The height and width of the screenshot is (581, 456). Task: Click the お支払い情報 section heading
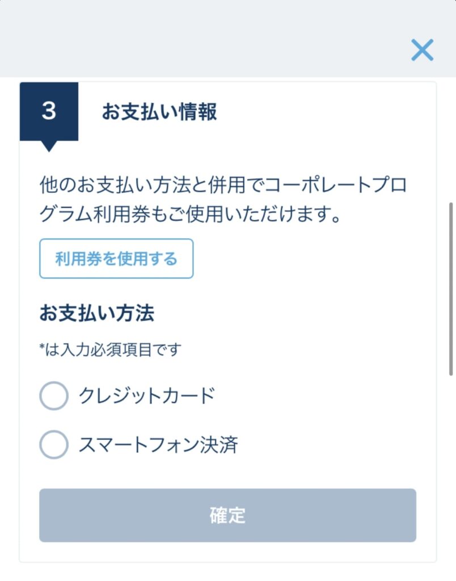pos(159,112)
